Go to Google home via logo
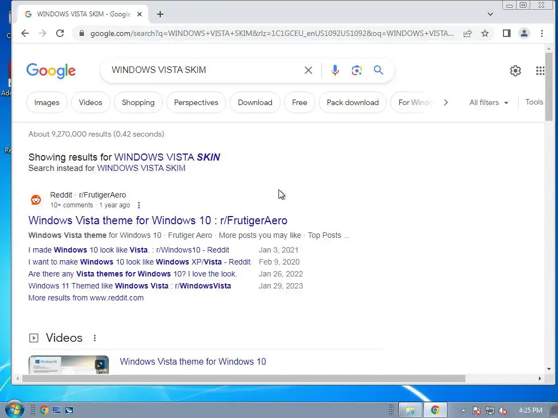 [x=51, y=70]
